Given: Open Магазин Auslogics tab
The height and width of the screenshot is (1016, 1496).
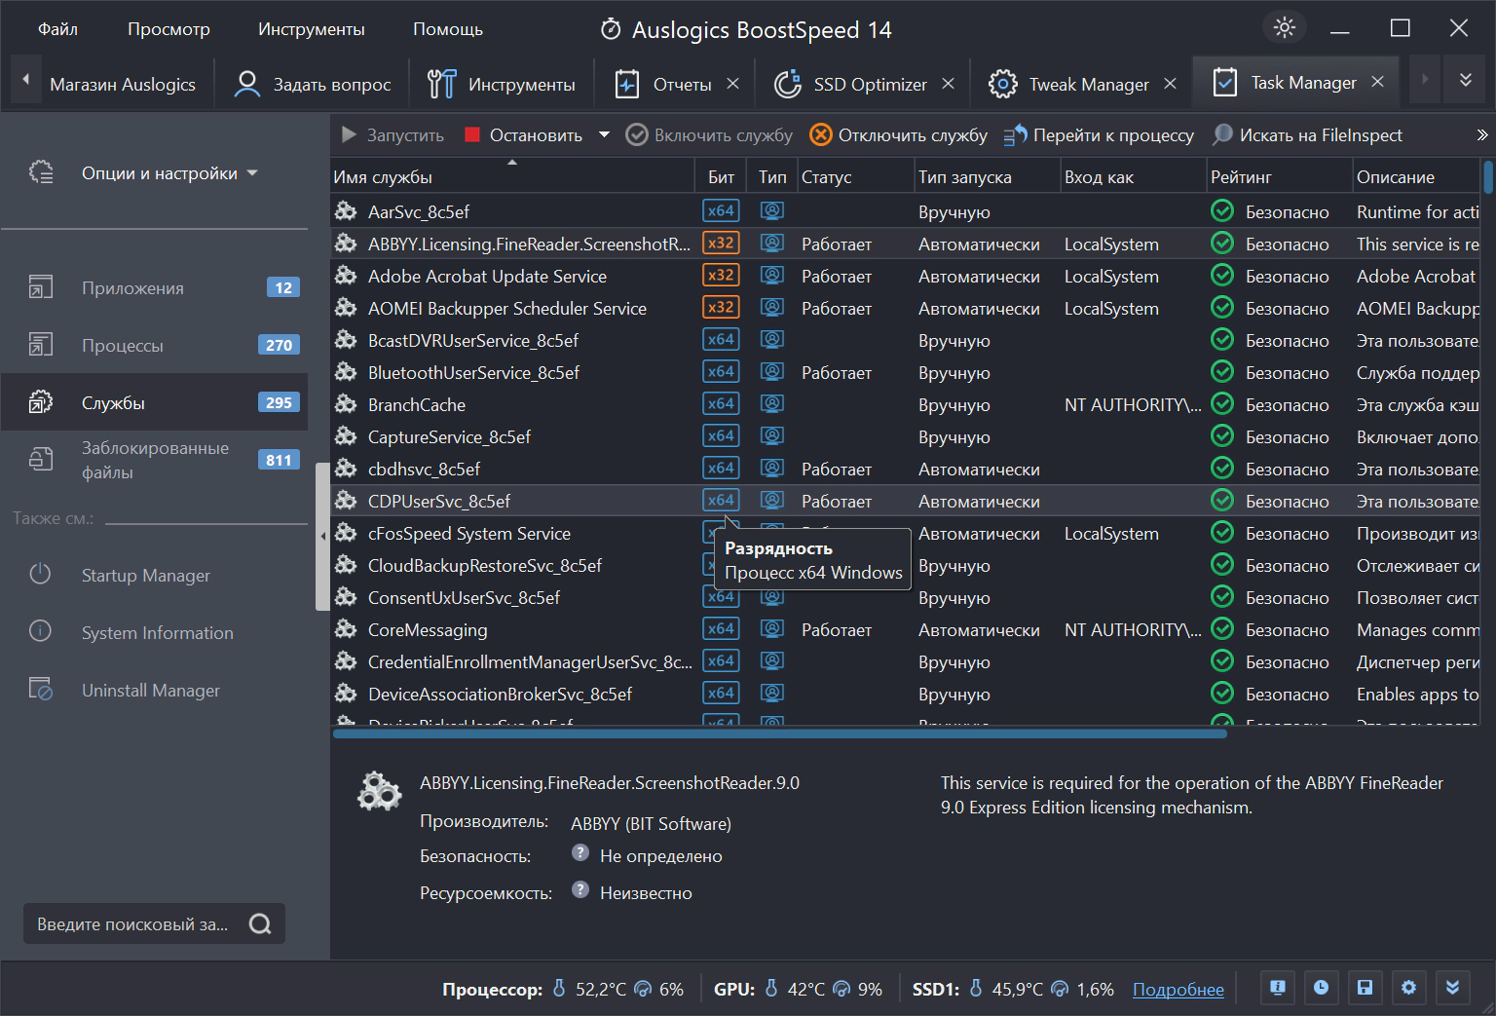Looking at the screenshot, I should [123, 85].
